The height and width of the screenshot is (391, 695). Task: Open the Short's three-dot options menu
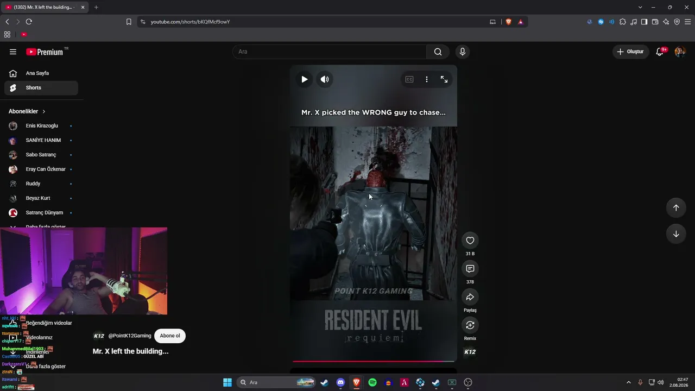click(x=427, y=79)
